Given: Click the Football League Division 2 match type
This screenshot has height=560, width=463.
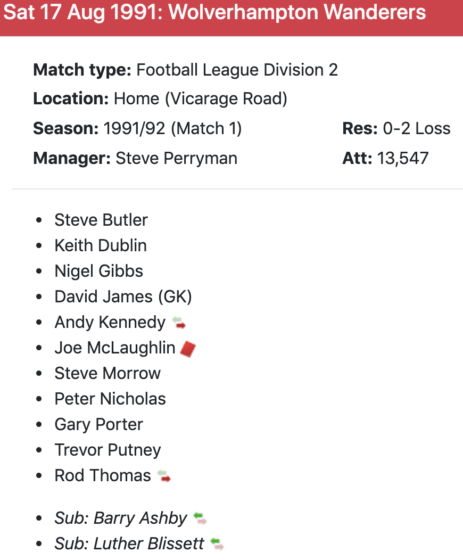Looking at the screenshot, I should [x=237, y=70].
